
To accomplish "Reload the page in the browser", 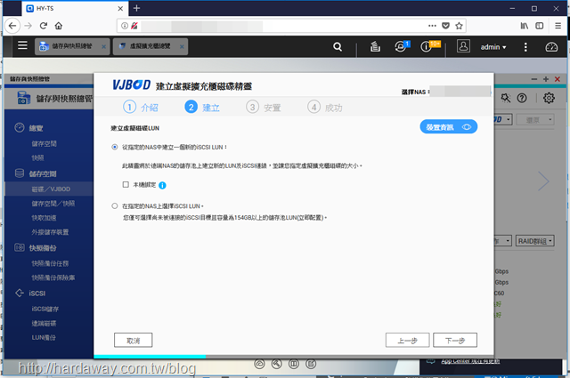I will click(44, 26).
